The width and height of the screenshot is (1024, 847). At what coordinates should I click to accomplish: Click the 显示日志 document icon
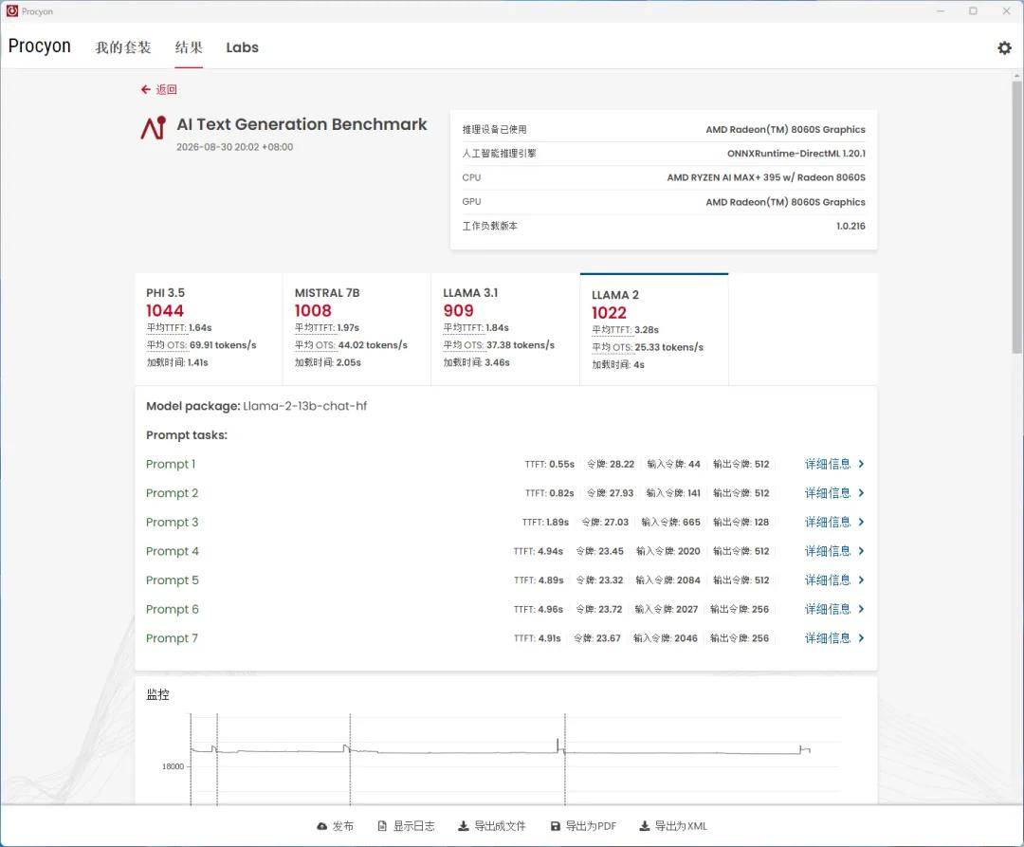point(382,826)
